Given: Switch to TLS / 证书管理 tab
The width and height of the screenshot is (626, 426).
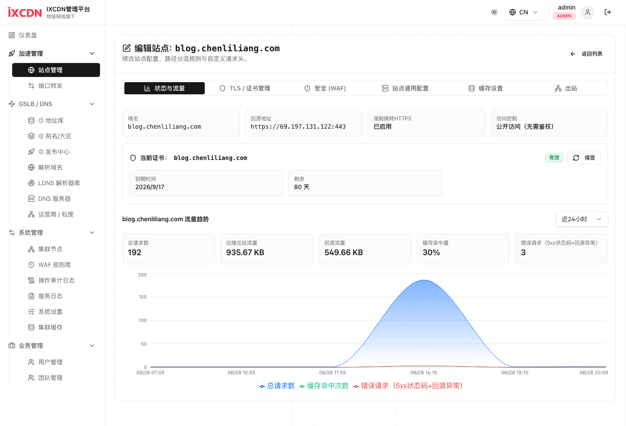Looking at the screenshot, I should click(245, 88).
